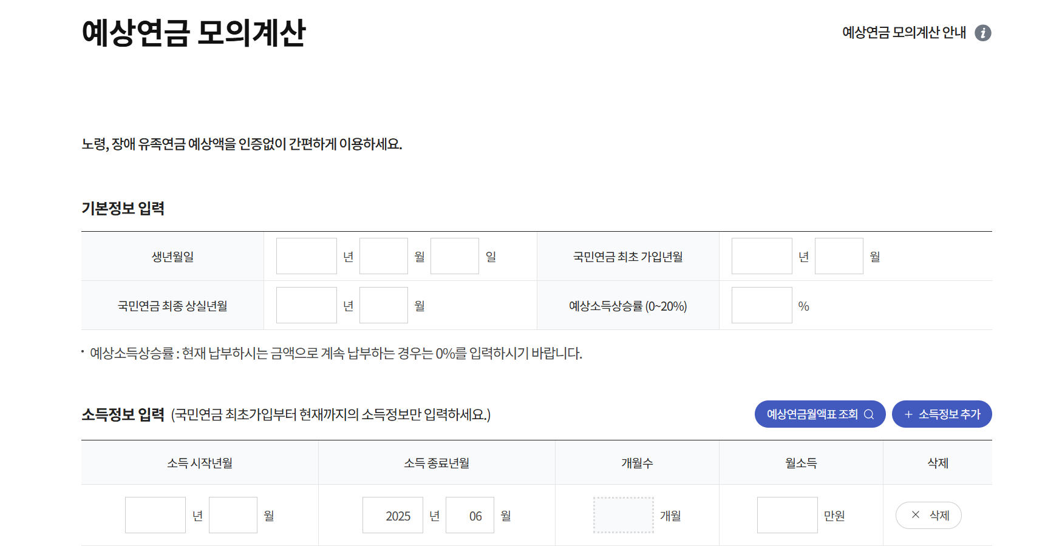Select the 국민연금 최초 가입년월 year field
This screenshot has height=546, width=1062.
pos(762,255)
